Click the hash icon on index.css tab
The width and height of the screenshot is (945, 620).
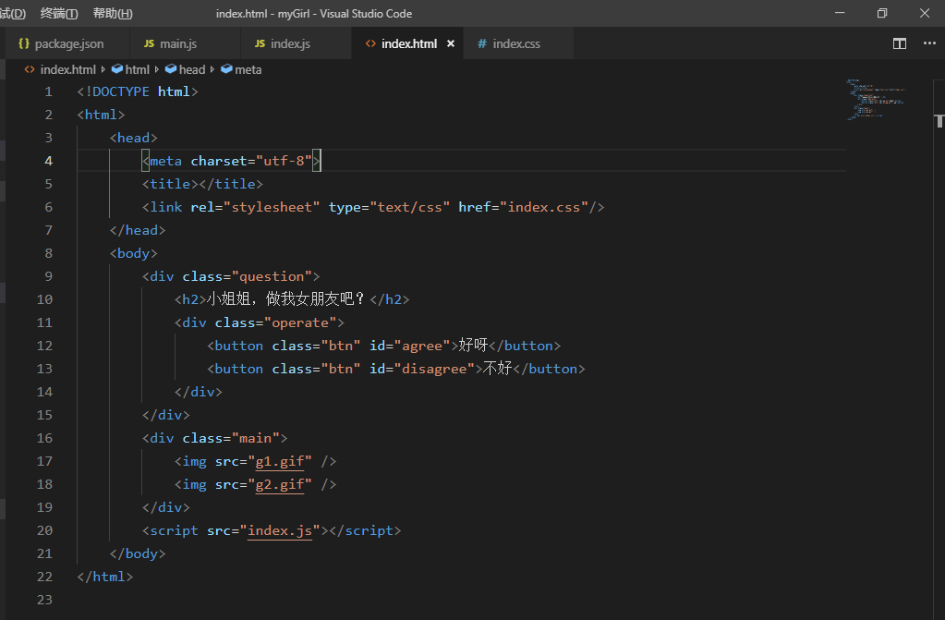coord(482,43)
